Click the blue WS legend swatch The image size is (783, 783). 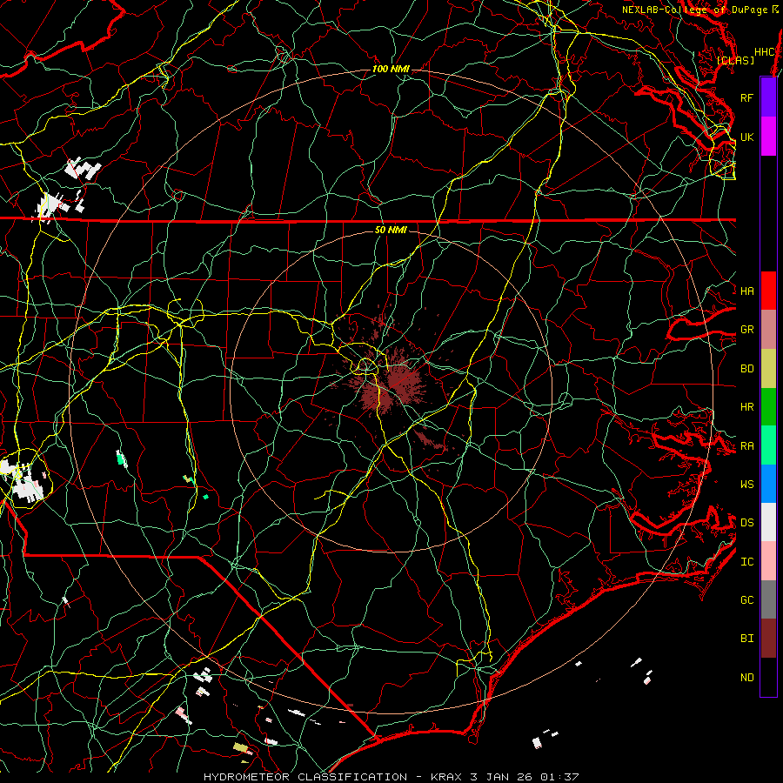click(768, 484)
